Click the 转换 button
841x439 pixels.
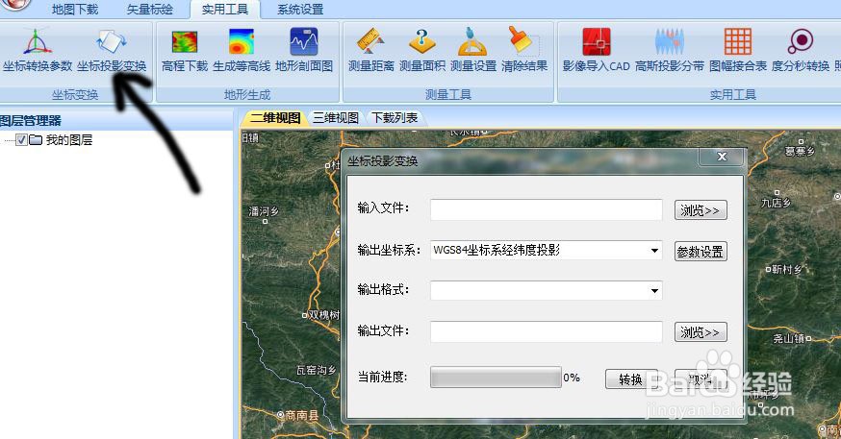coord(631,379)
